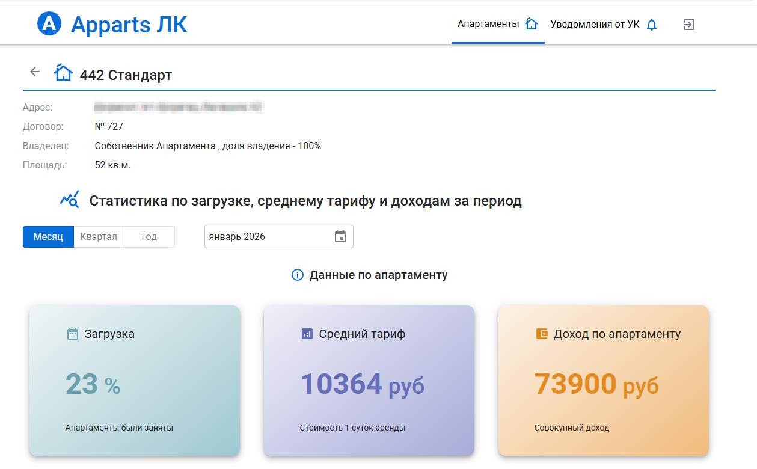Open the calendar picker icon
757x469 pixels.
340,236
